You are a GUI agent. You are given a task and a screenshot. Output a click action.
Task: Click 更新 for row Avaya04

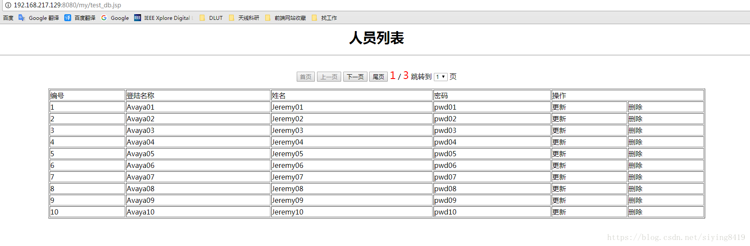(559, 142)
